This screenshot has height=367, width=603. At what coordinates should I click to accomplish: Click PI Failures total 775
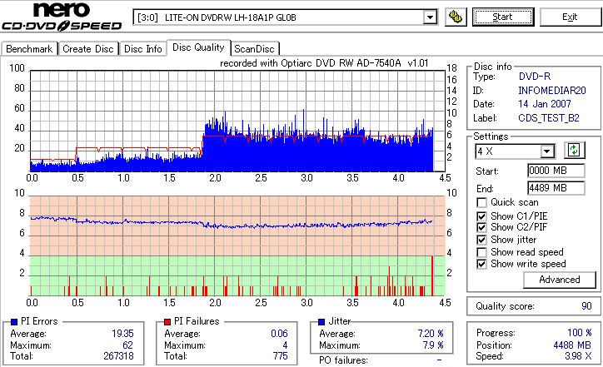click(281, 356)
